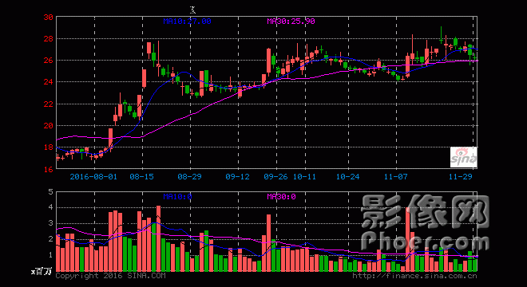Click the 08-15 date label
The image size is (527, 287).
(141, 176)
